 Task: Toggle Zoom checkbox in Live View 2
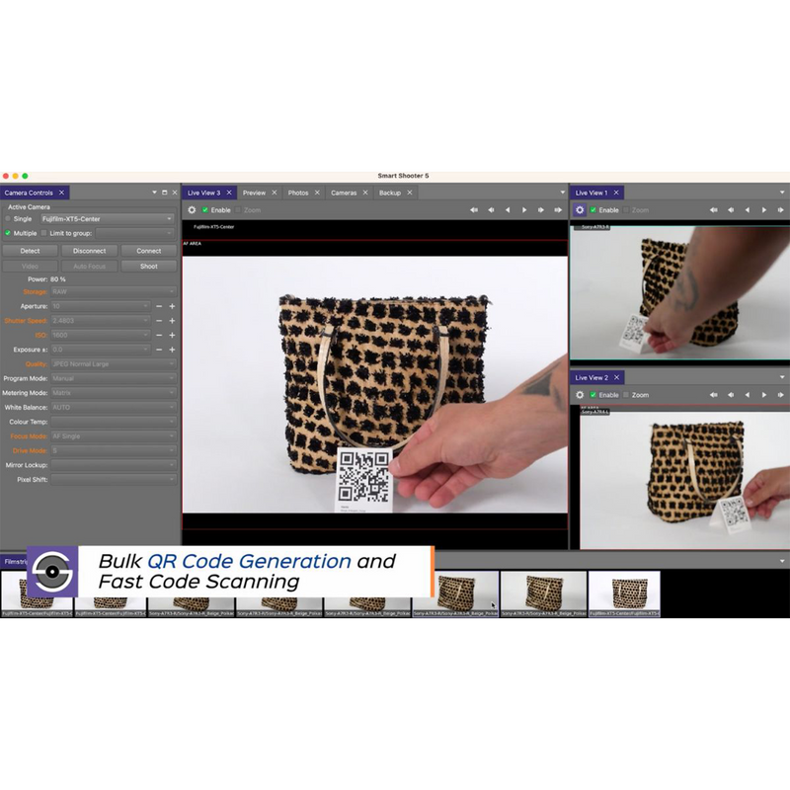pyautogui.click(x=626, y=395)
